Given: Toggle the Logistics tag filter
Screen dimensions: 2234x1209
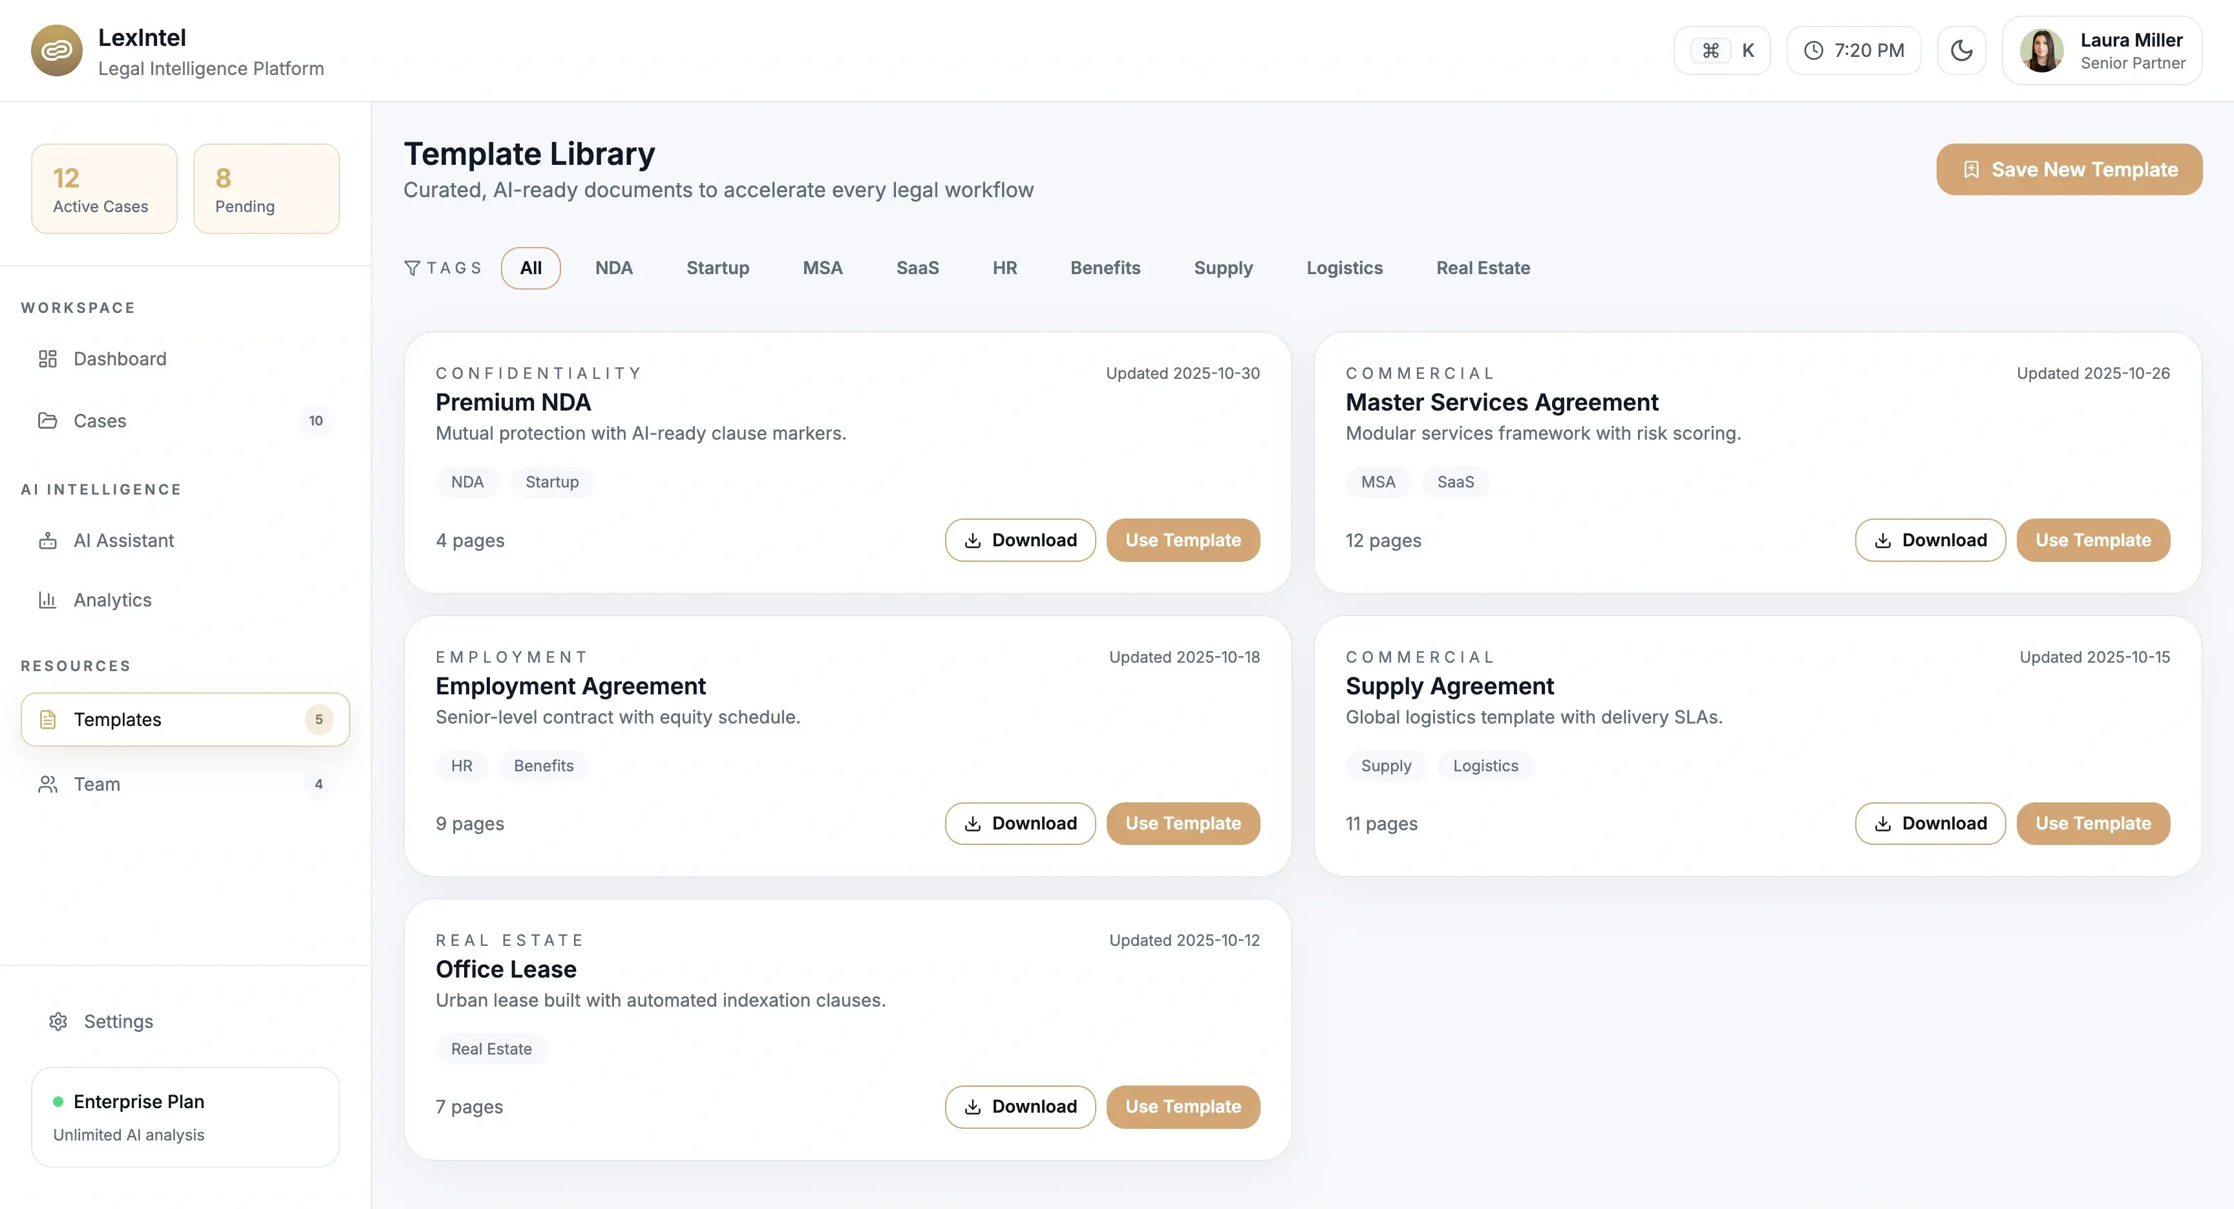Looking at the screenshot, I should 1345,268.
